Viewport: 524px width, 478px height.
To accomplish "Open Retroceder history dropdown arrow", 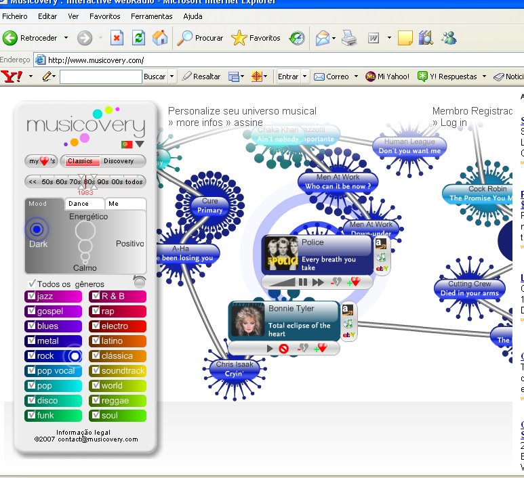I will pyautogui.click(x=66, y=38).
